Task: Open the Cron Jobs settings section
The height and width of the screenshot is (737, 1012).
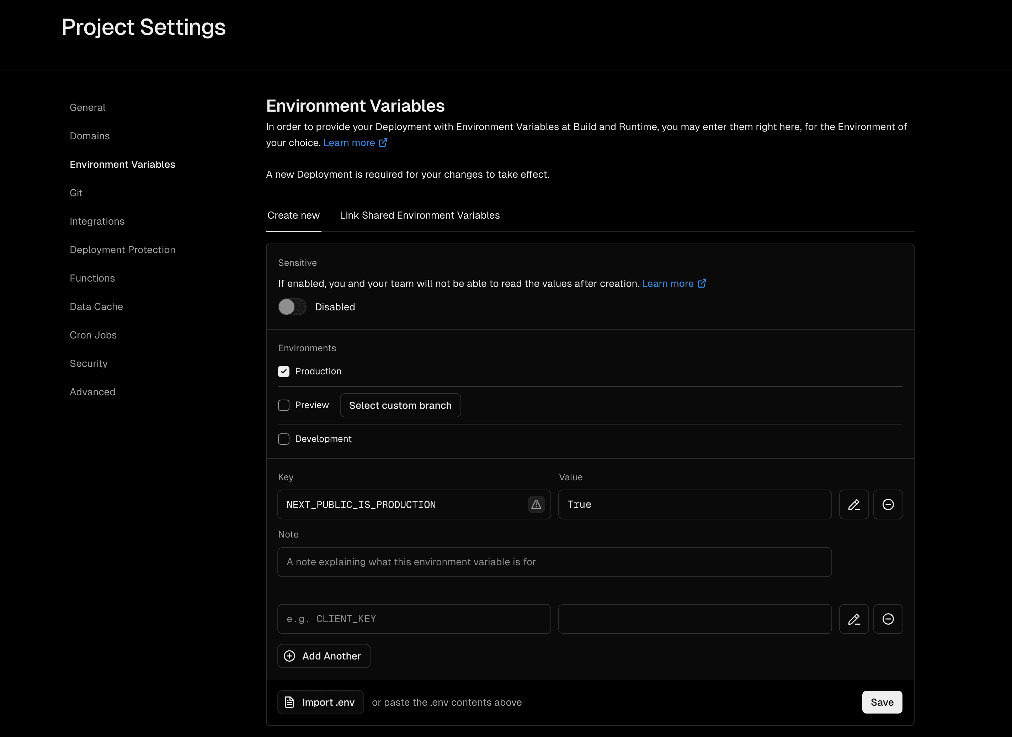Action: click(x=93, y=335)
